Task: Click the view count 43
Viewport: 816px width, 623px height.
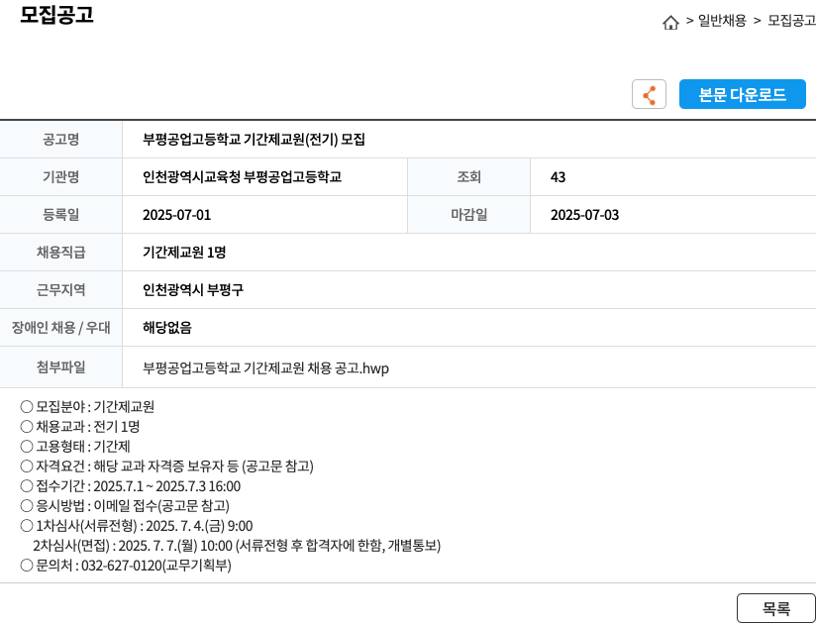Action: click(558, 177)
